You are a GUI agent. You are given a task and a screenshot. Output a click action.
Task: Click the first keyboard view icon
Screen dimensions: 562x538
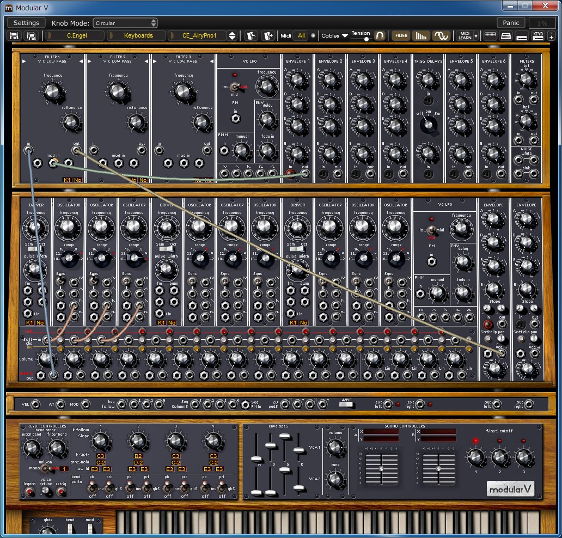click(490, 35)
